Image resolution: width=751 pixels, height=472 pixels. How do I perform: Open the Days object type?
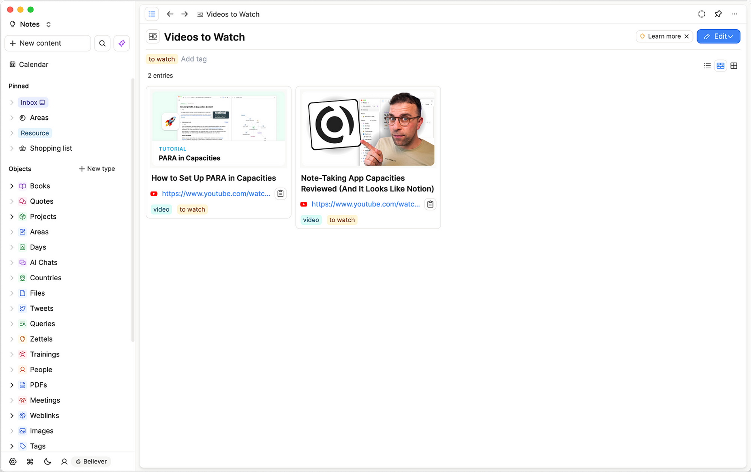(38, 247)
